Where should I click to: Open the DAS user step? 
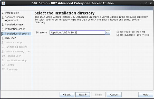[9, 38]
